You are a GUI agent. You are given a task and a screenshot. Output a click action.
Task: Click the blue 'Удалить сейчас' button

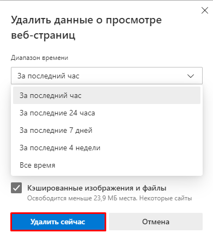coord(58,222)
